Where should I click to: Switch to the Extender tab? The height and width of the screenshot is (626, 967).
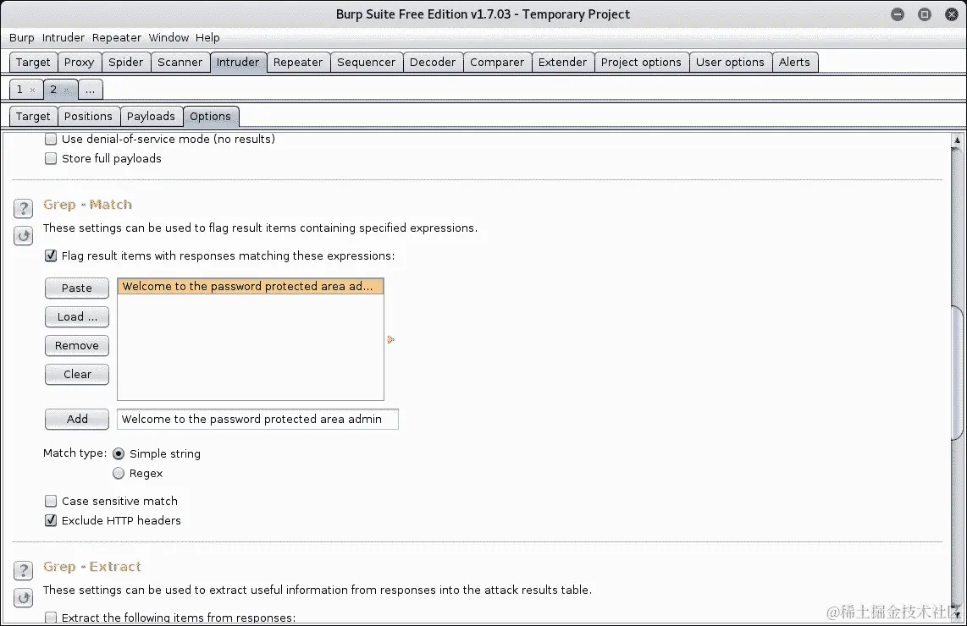(562, 63)
